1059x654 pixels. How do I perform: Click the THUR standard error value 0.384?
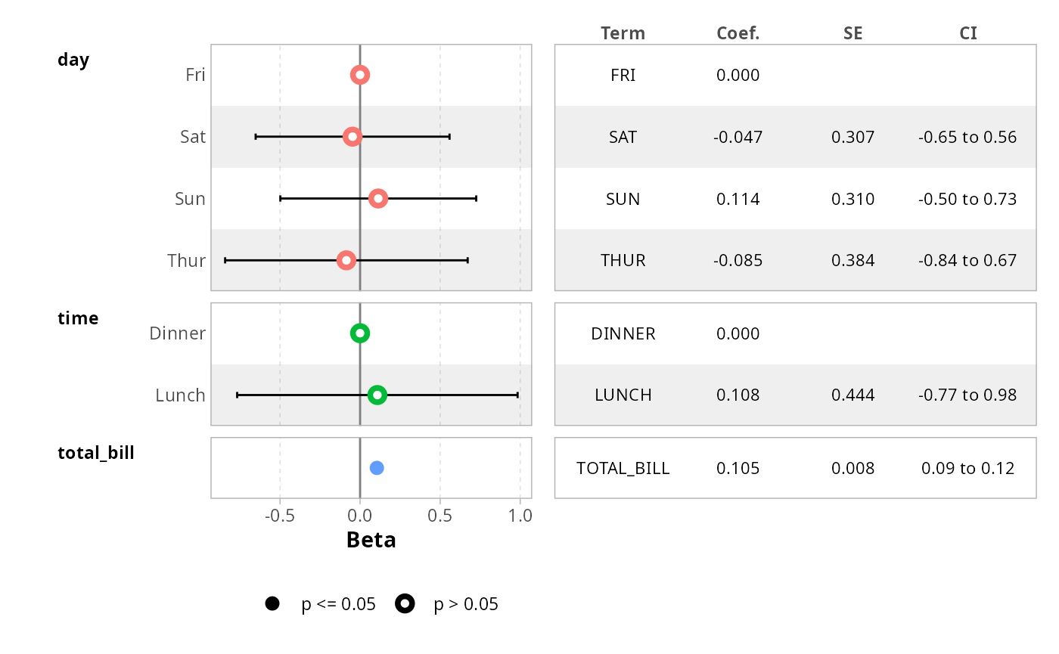tap(852, 260)
